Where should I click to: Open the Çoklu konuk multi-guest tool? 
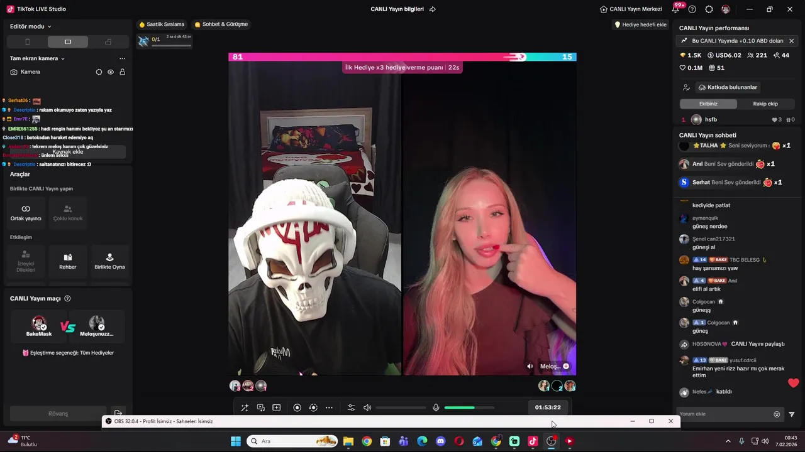click(x=68, y=212)
